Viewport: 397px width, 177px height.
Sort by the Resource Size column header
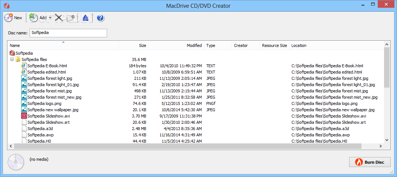pos(274,45)
